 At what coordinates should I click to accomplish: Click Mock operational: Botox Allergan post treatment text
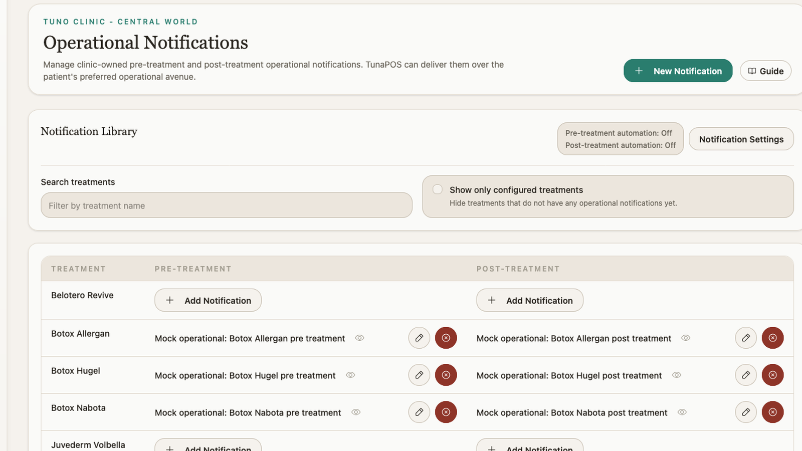tap(573, 339)
